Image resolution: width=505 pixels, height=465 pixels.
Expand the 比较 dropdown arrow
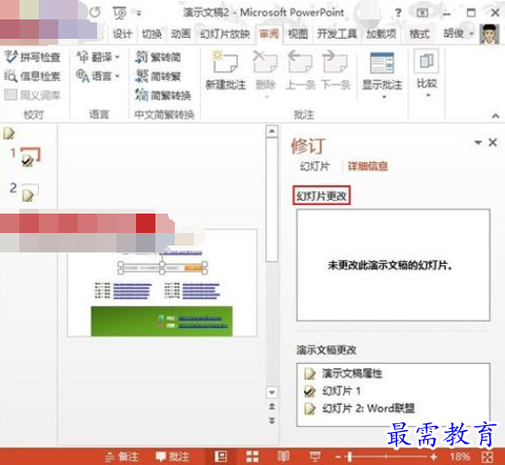(428, 95)
